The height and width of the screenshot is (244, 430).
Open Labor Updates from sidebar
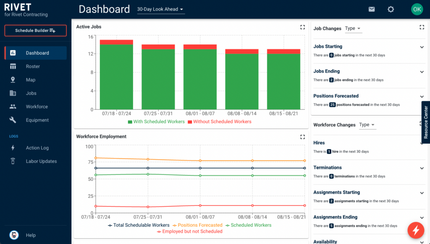(x=36, y=161)
